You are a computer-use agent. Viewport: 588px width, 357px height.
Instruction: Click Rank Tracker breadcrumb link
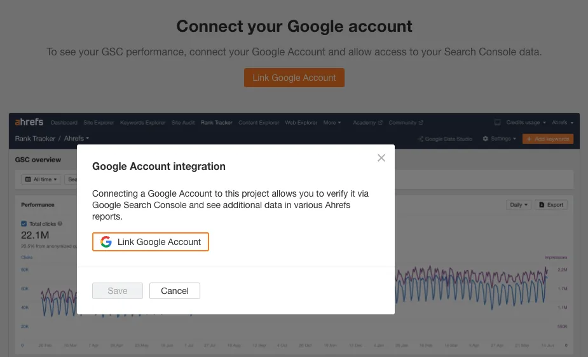(x=35, y=139)
